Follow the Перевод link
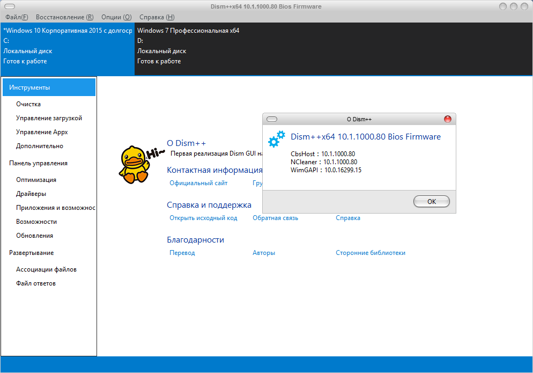533x373 pixels. click(182, 253)
